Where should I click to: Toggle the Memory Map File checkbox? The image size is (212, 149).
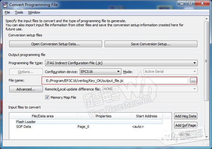point(47,97)
